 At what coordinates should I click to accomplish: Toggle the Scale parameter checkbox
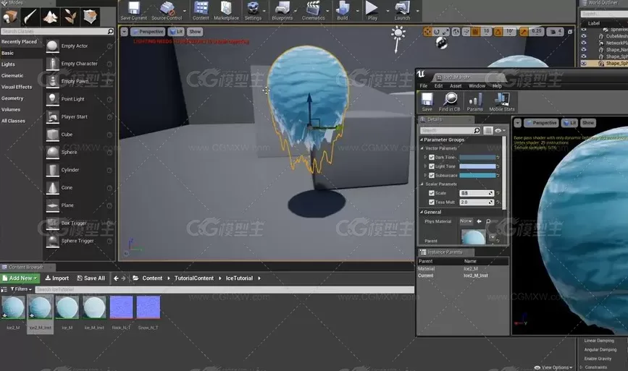click(432, 193)
